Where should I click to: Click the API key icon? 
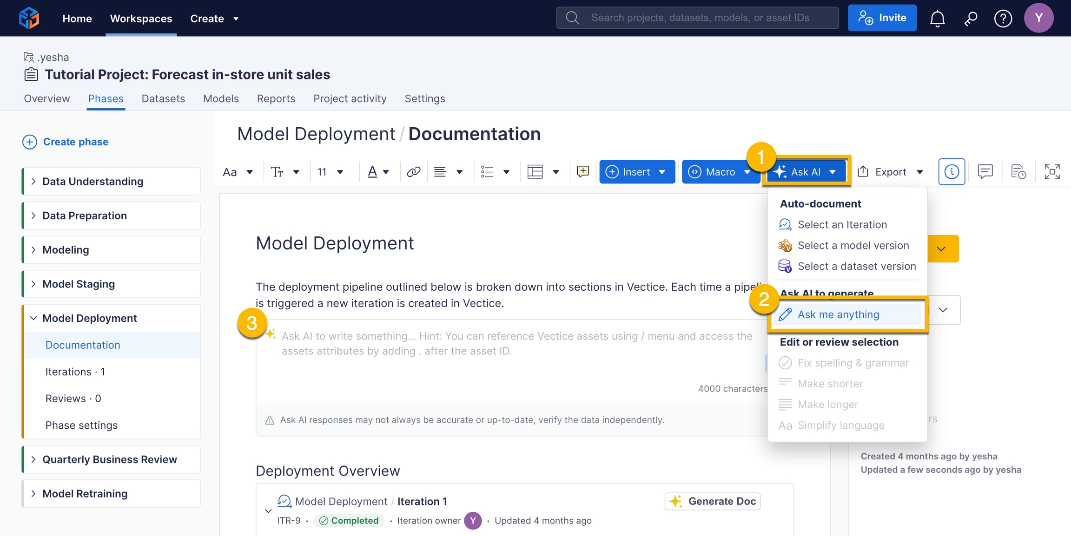click(970, 18)
